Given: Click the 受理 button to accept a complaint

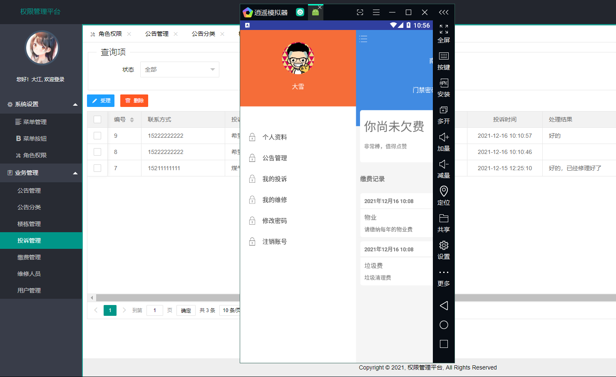Looking at the screenshot, I should click(100, 100).
